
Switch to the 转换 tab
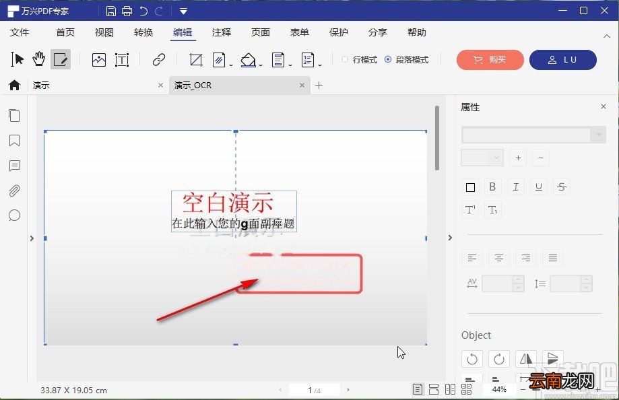coord(143,32)
